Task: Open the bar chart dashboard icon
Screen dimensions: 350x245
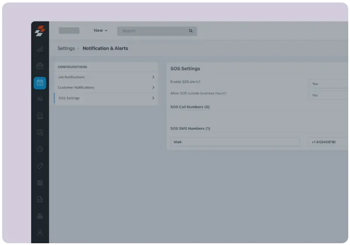Action: tap(40, 49)
